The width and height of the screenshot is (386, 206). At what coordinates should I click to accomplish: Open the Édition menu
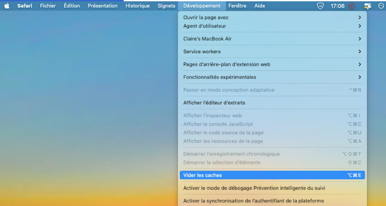72,6
